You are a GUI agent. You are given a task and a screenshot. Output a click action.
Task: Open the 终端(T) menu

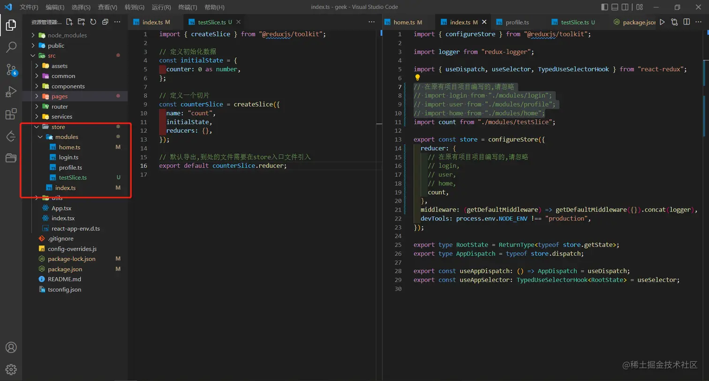[x=188, y=7]
